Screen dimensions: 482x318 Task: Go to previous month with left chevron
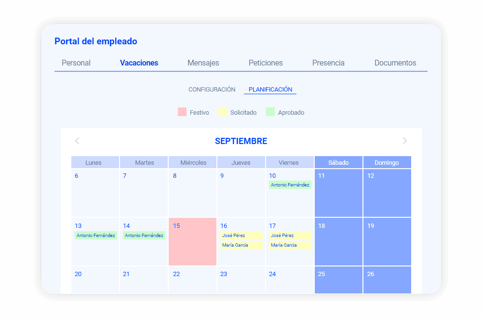pos(77,141)
